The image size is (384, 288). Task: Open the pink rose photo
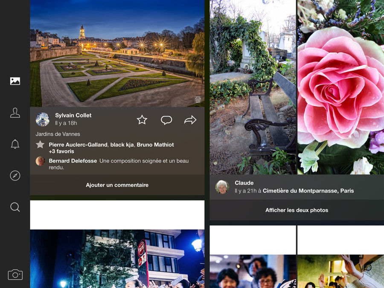[340, 87]
